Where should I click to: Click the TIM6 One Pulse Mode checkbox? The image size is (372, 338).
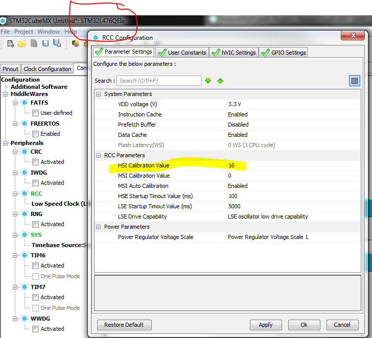point(36,276)
